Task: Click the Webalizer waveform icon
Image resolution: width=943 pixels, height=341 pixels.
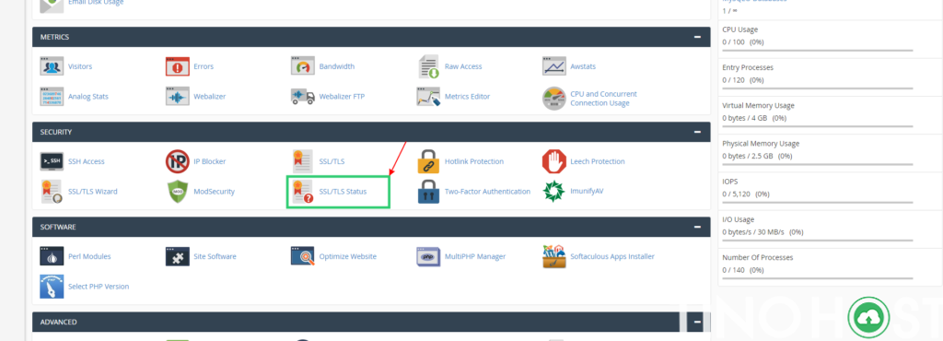Action: [178, 96]
